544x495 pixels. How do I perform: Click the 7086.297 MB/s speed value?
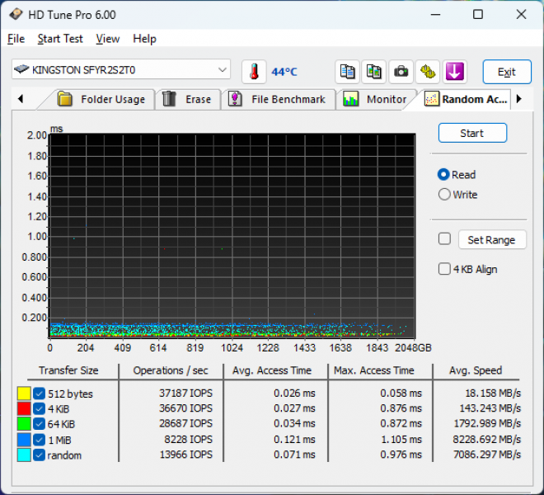487,455
